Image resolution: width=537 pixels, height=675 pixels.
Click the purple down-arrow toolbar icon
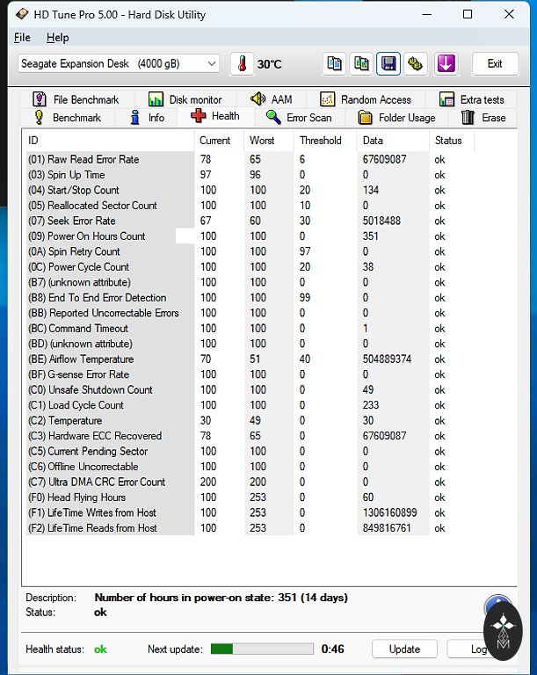tap(446, 64)
